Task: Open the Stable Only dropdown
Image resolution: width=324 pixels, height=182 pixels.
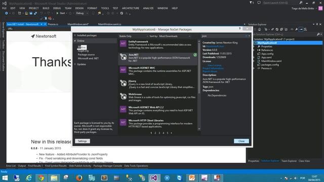Action: [134, 36]
